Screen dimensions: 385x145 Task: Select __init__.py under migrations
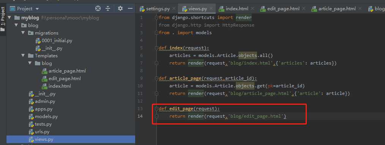(52, 48)
